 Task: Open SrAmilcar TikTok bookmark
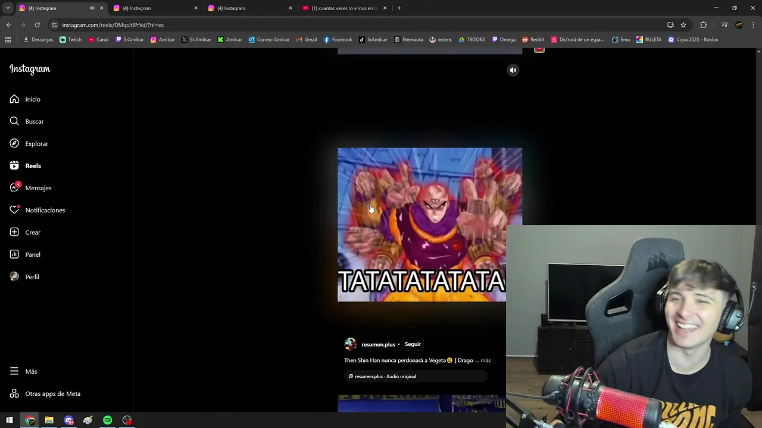373,40
